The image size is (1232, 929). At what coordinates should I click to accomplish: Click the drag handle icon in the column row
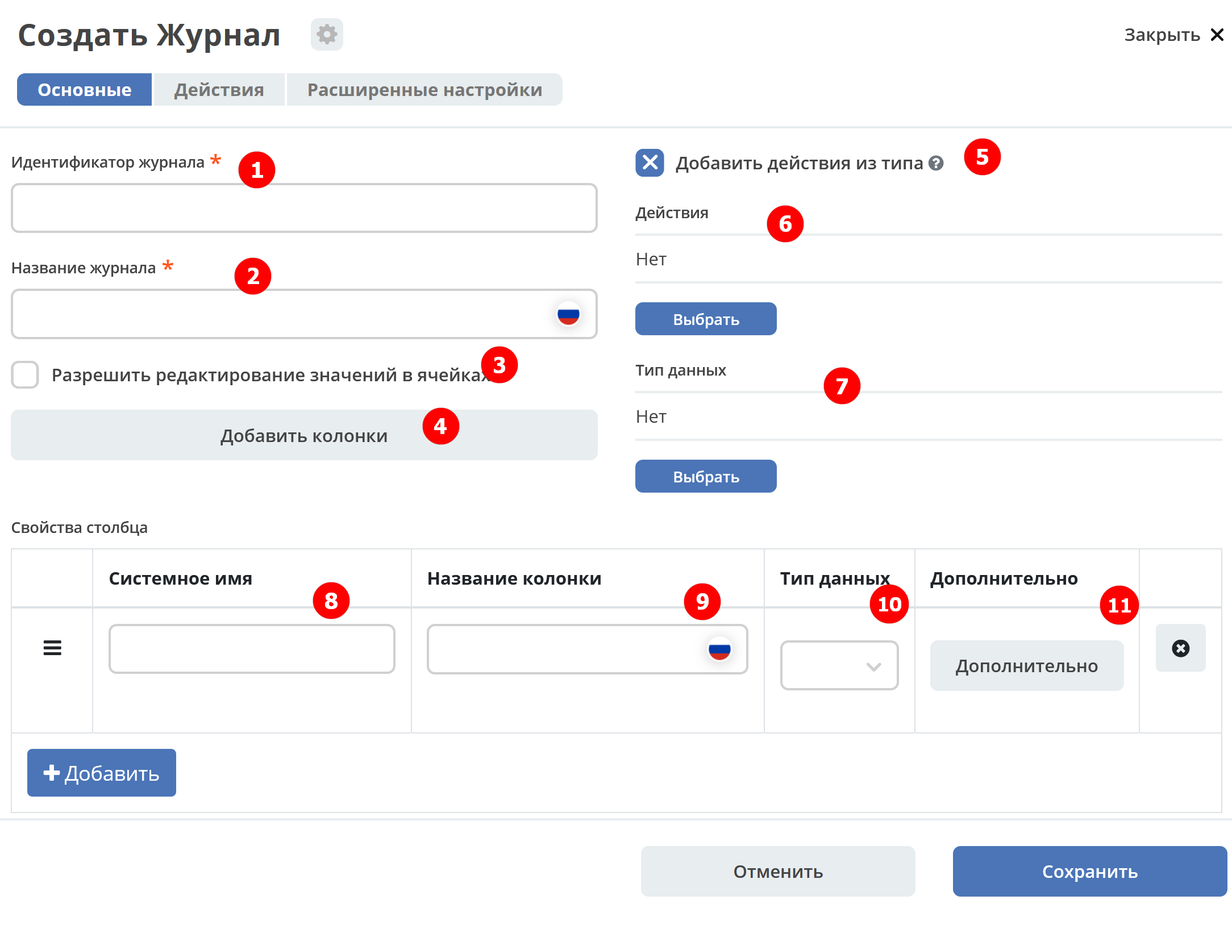tap(52, 648)
